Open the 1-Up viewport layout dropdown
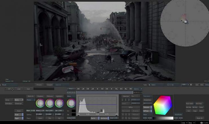The image size is (209, 124). click(x=173, y=85)
